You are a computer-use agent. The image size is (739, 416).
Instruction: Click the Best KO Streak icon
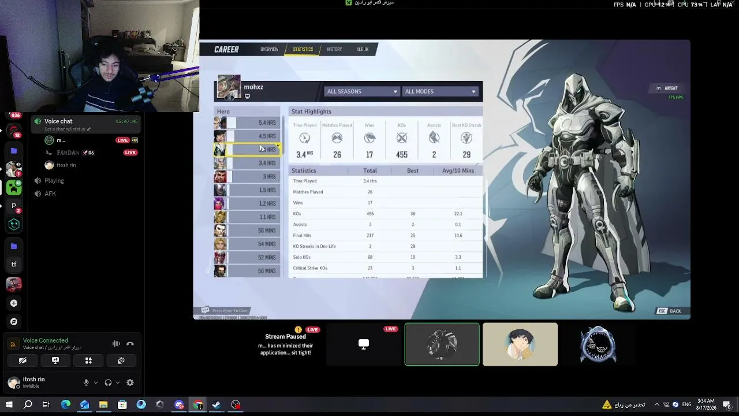click(x=466, y=138)
